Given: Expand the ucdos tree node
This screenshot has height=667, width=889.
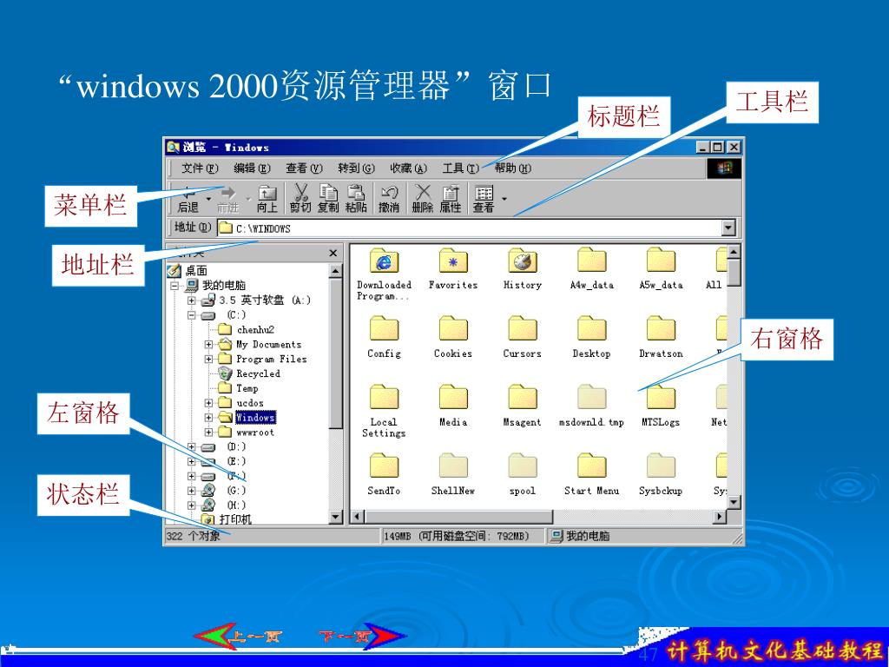Looking at the screenshot, I should click(x=208, y=403).
